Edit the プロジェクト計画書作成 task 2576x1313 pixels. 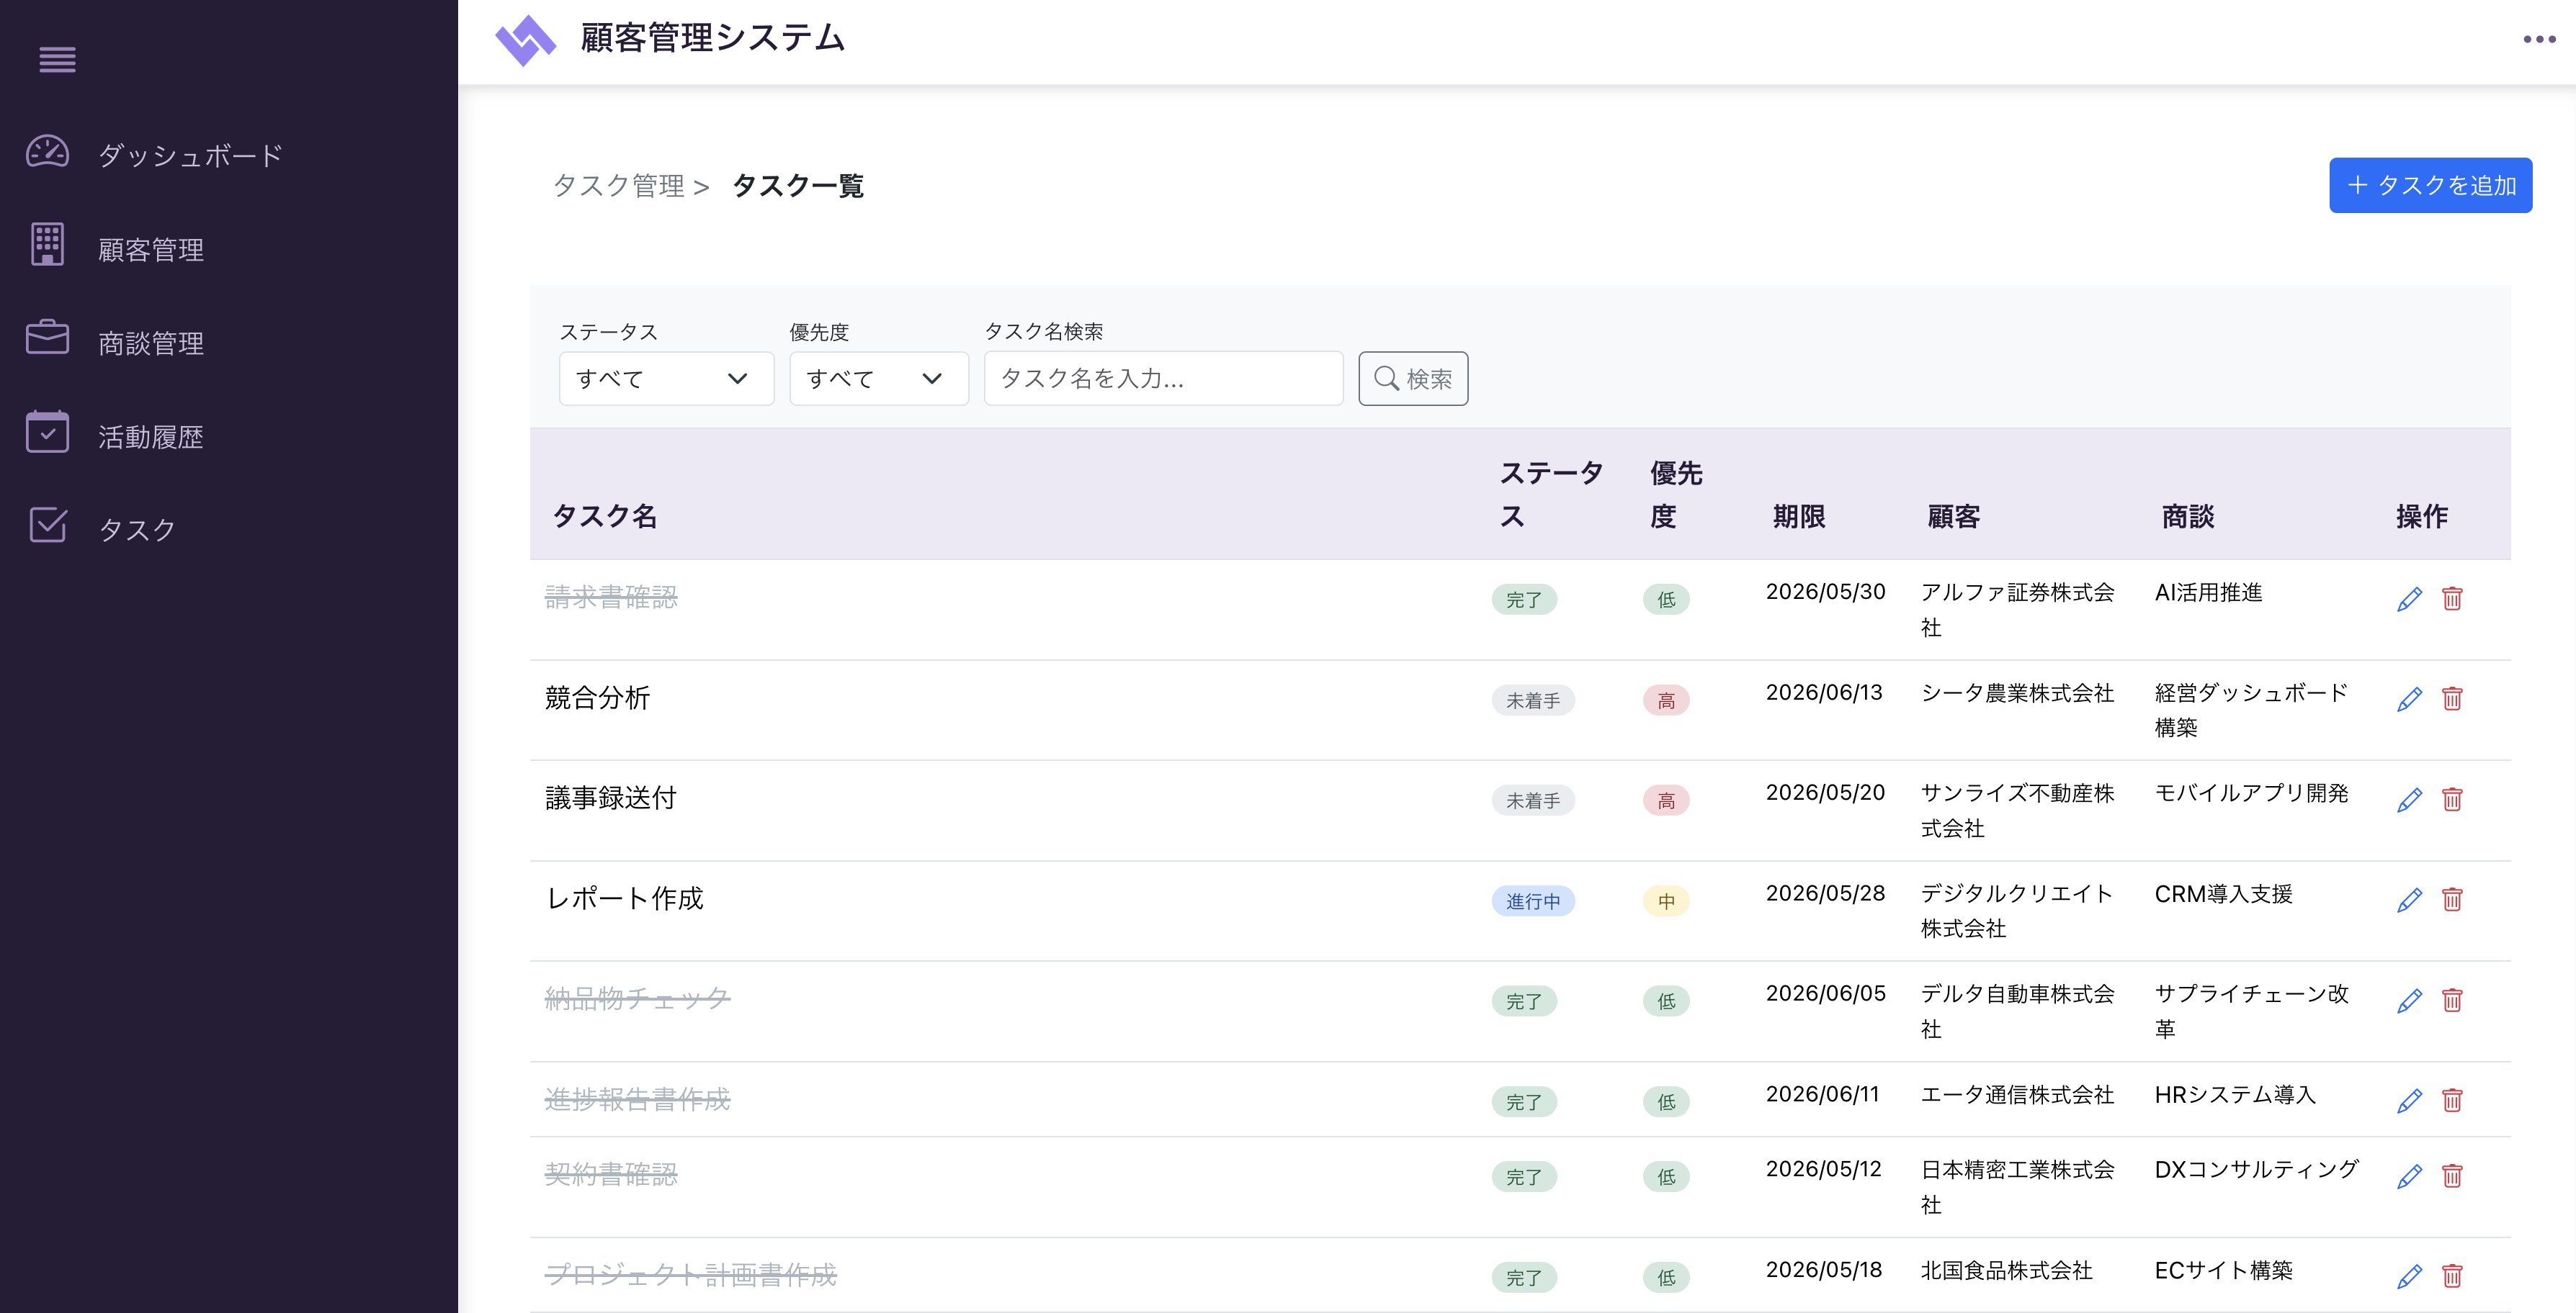(x=2409, y=1277)
